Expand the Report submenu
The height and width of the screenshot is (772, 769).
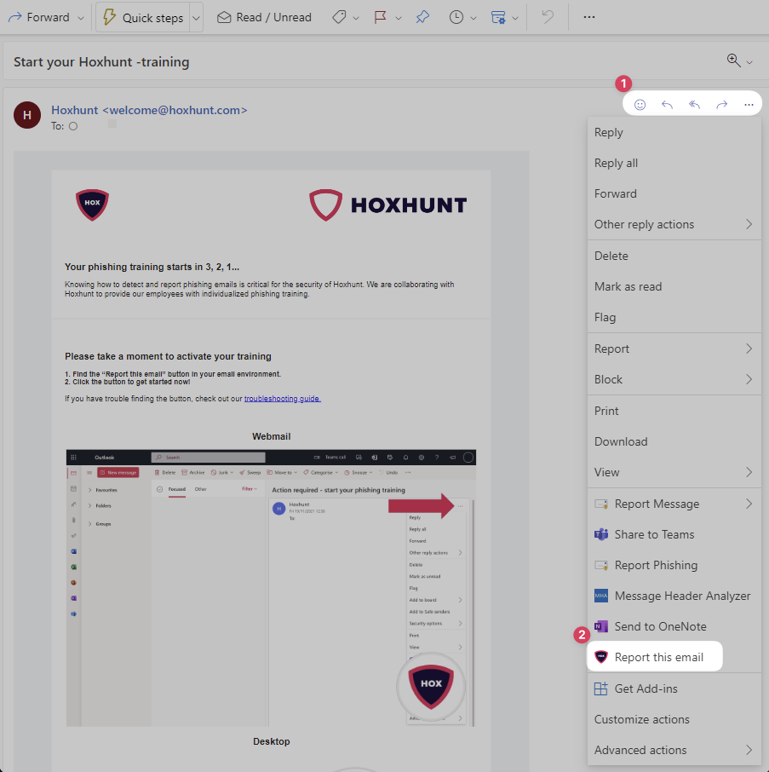pos(674,349)
